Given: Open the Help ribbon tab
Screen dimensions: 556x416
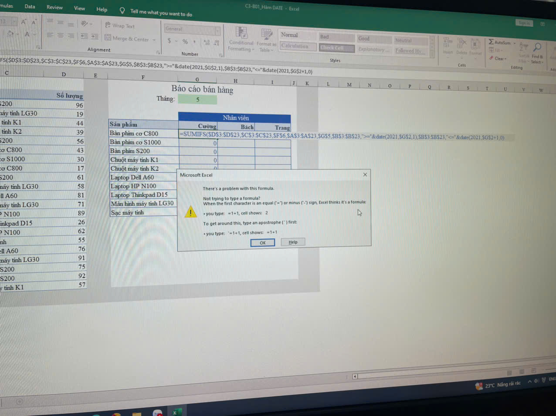Looking at the screenshot, I should pos(102,10).
